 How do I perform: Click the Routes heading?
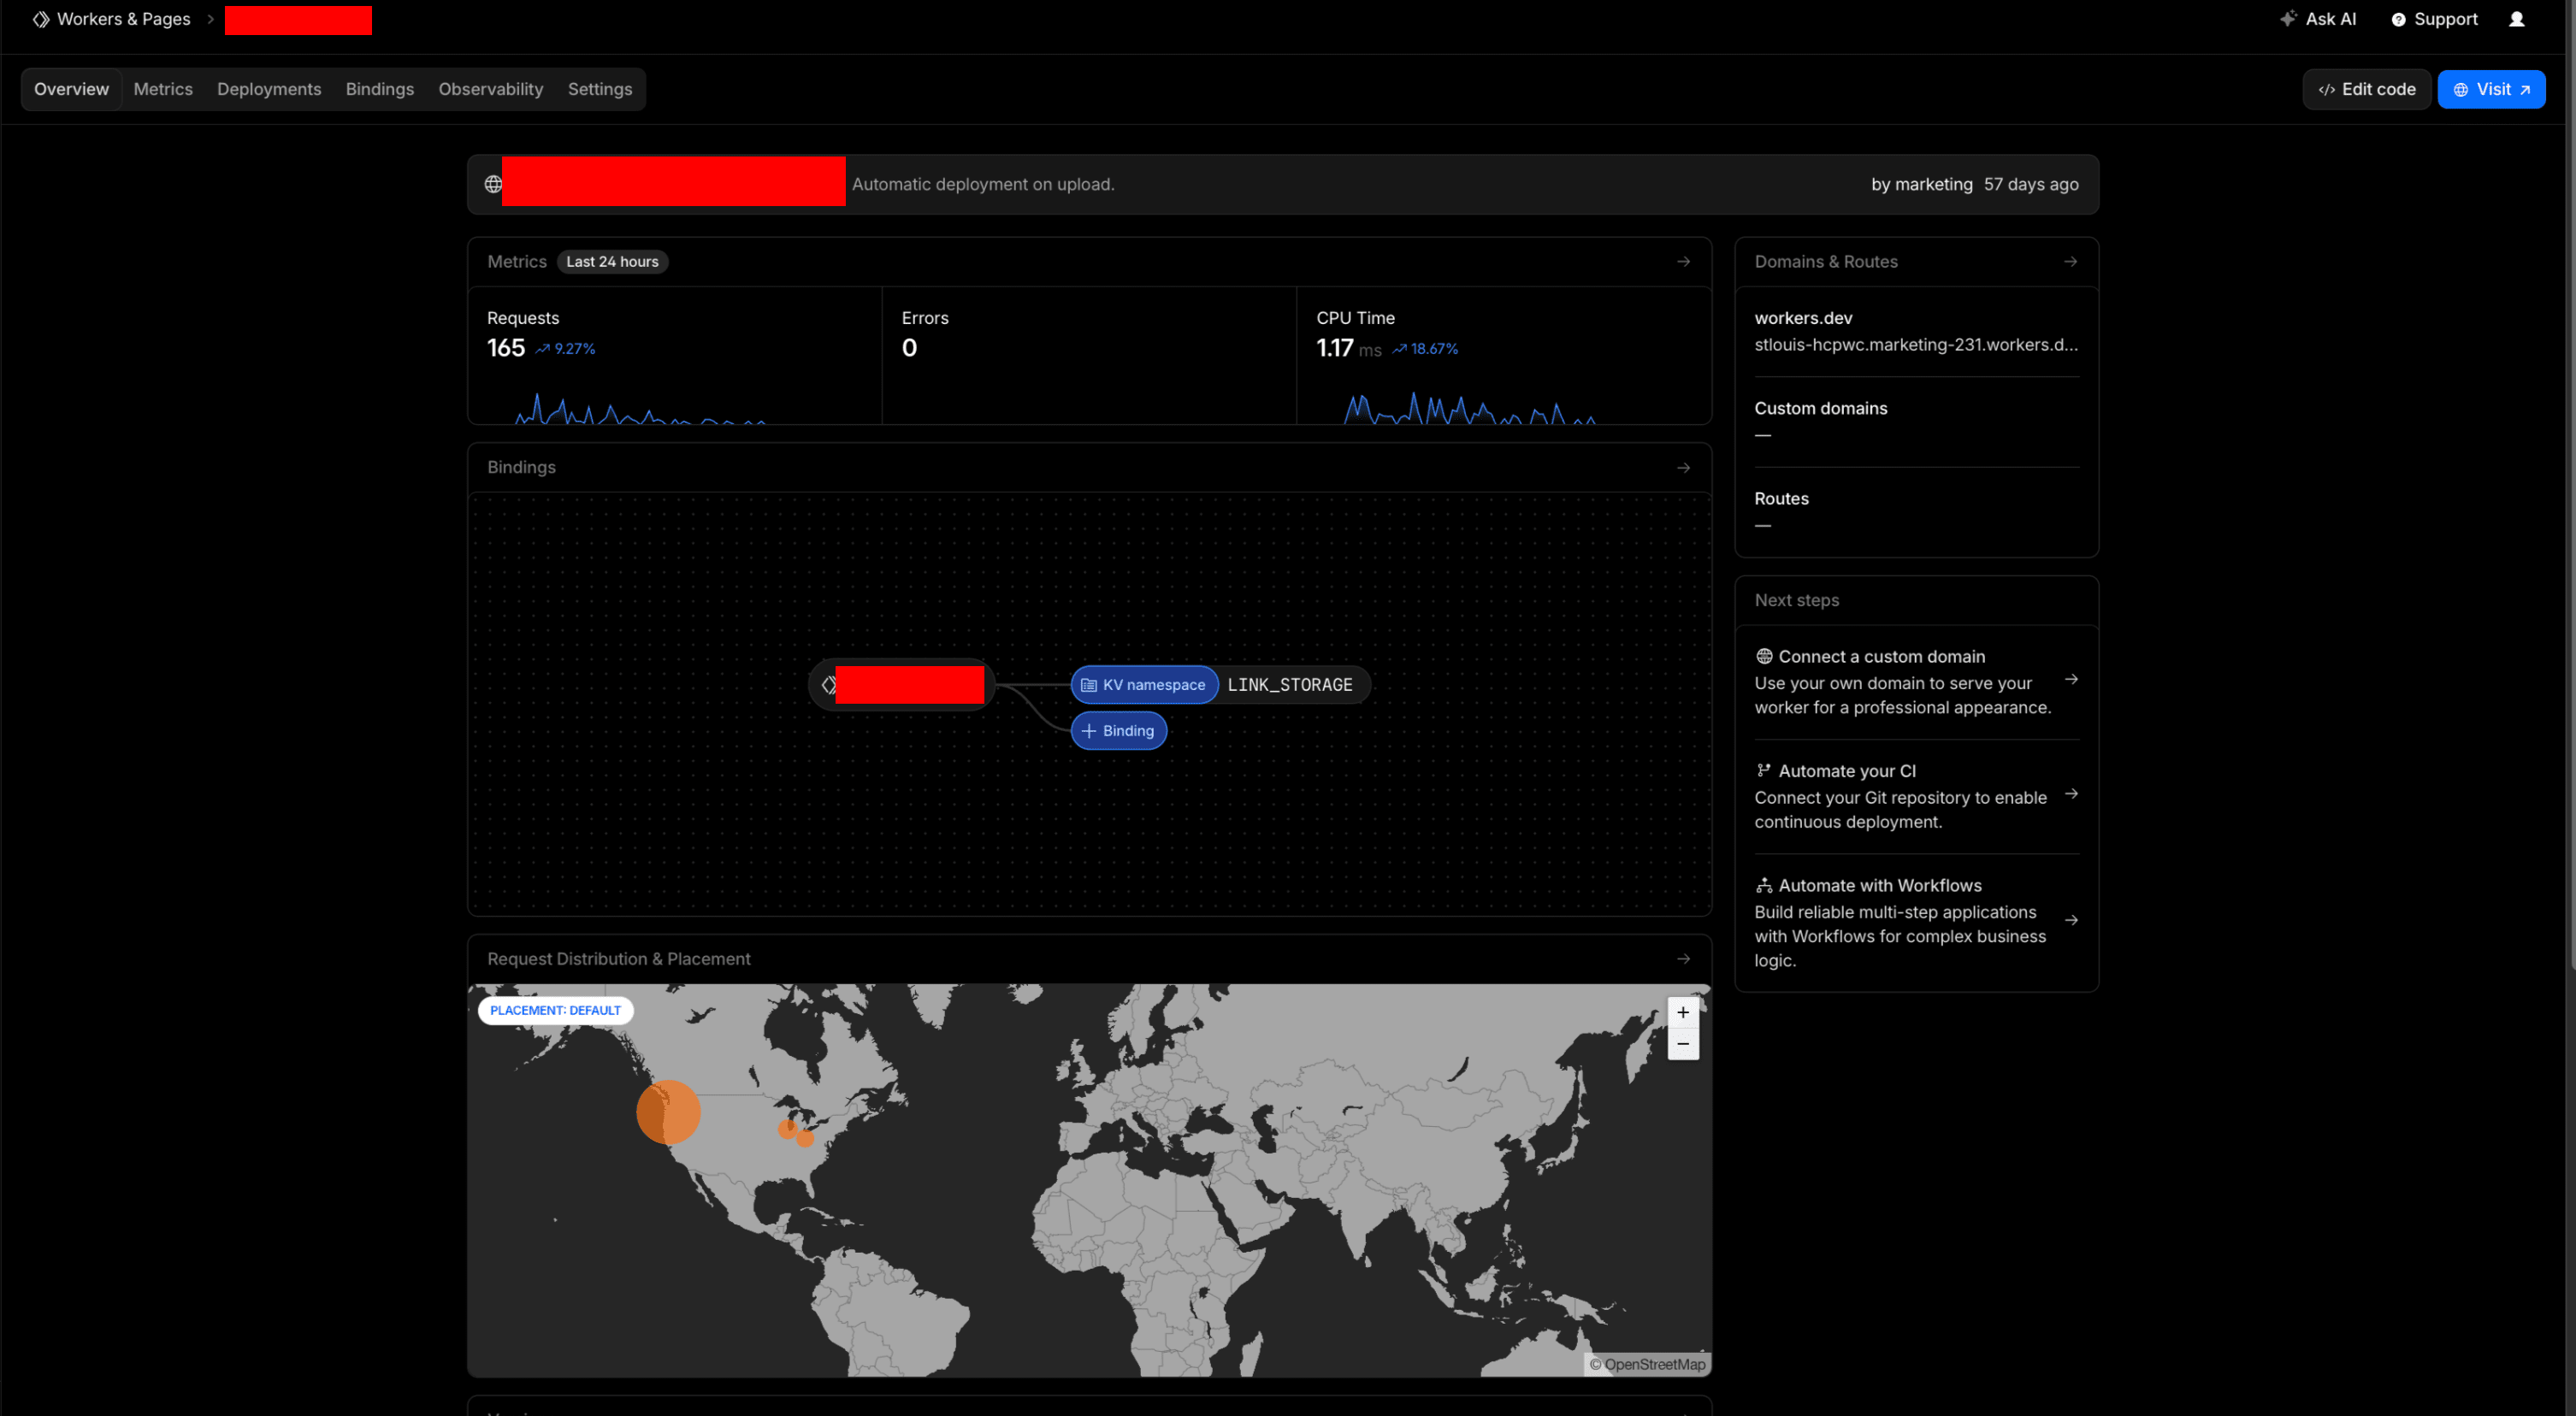pyautogui.click(x=1781, y=499)
